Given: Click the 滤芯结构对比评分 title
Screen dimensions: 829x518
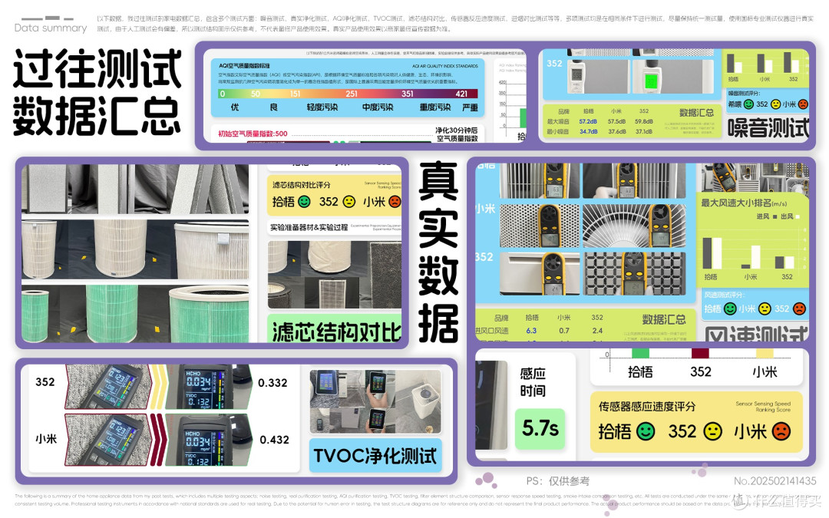Looking at the screenshot, I should point(301,185).
